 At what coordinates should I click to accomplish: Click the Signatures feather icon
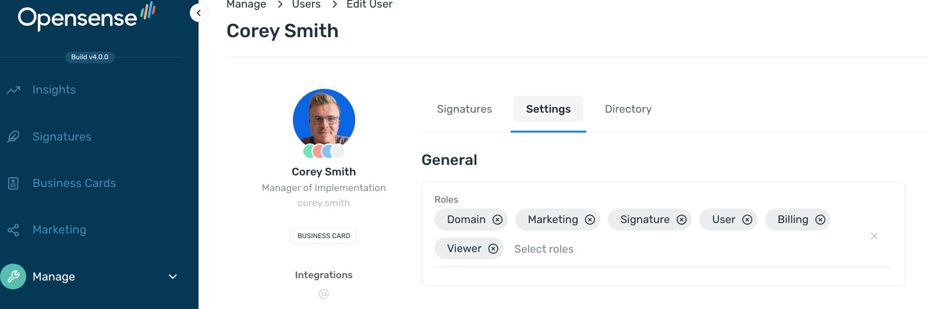[x=13, y=136]
